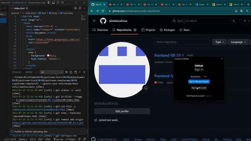251x141 pixels.
Task: Open panel tabs overflow ellipsis
Action: pyautogui.click(x=36, y=72)
